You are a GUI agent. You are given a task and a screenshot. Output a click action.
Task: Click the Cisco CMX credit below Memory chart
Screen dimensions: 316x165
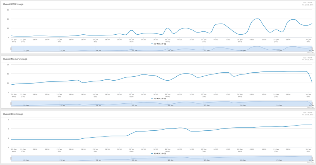point(310,107)
